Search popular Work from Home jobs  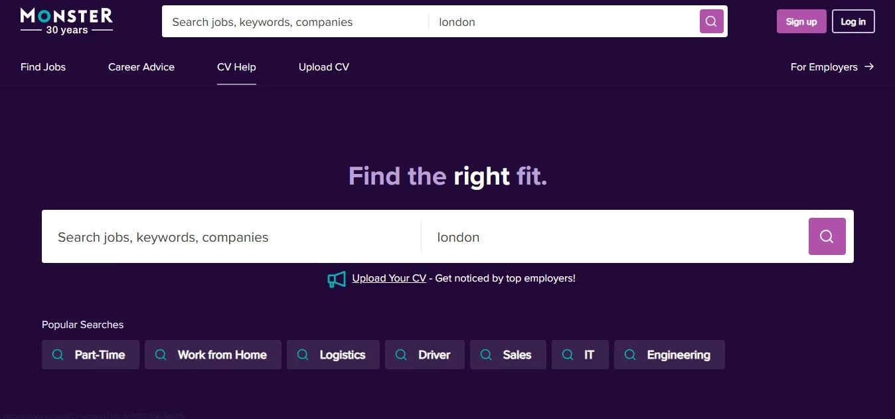pos(213,355)
